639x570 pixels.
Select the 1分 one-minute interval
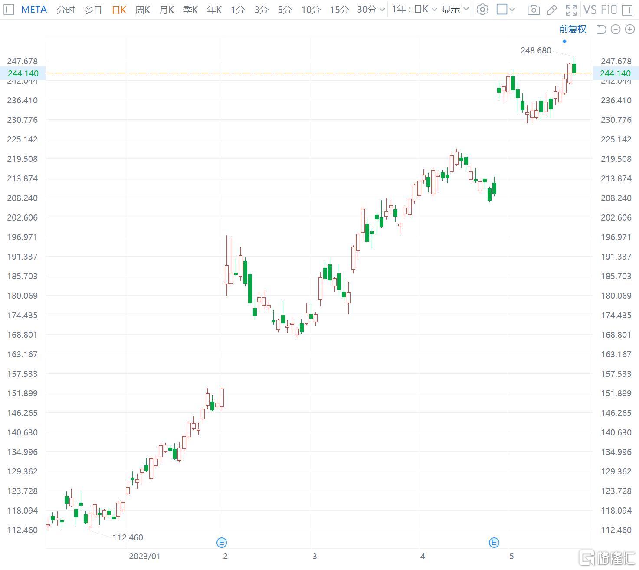click(x=238, y=10)
